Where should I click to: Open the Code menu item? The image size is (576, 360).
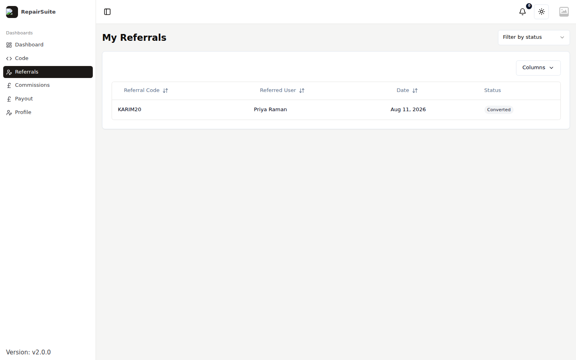[x=48, y=58]
